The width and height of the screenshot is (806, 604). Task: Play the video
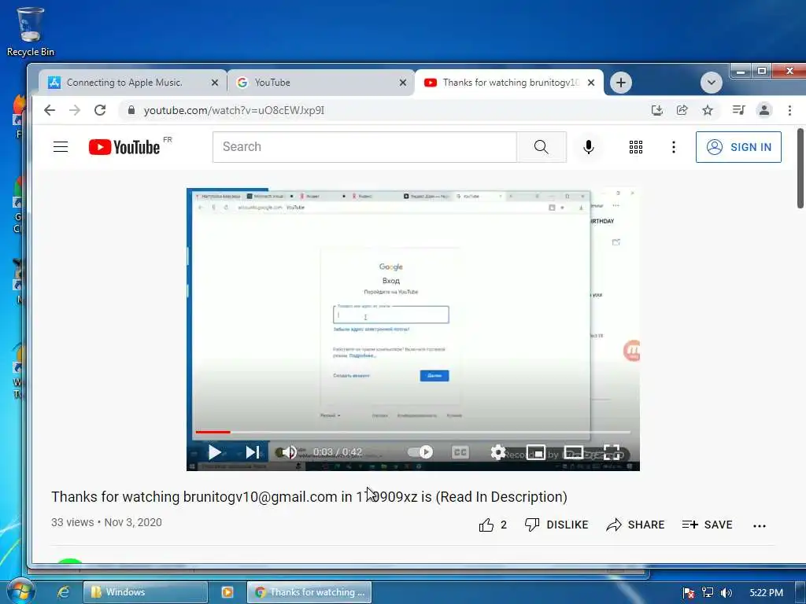tap(214, 452)
